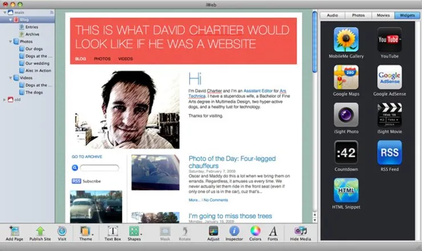Click the page headline text
The height and width of the screenshot is (251, 422).
click(x=182, y=37)
